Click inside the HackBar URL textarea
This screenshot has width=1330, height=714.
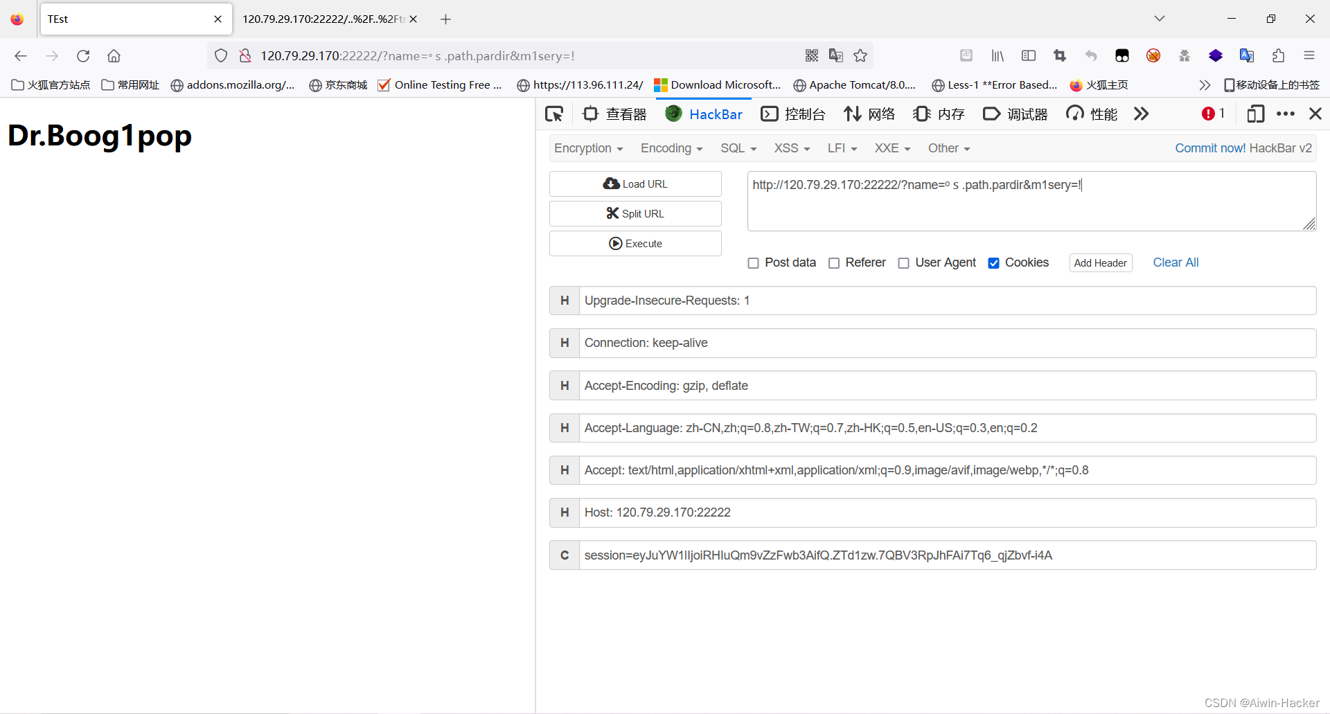(1031, 201)
